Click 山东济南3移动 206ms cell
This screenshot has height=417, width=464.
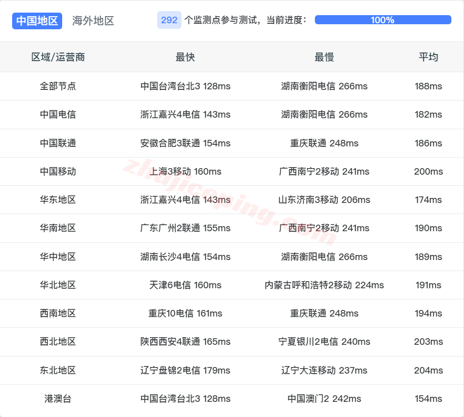click(x=324, y=200)
